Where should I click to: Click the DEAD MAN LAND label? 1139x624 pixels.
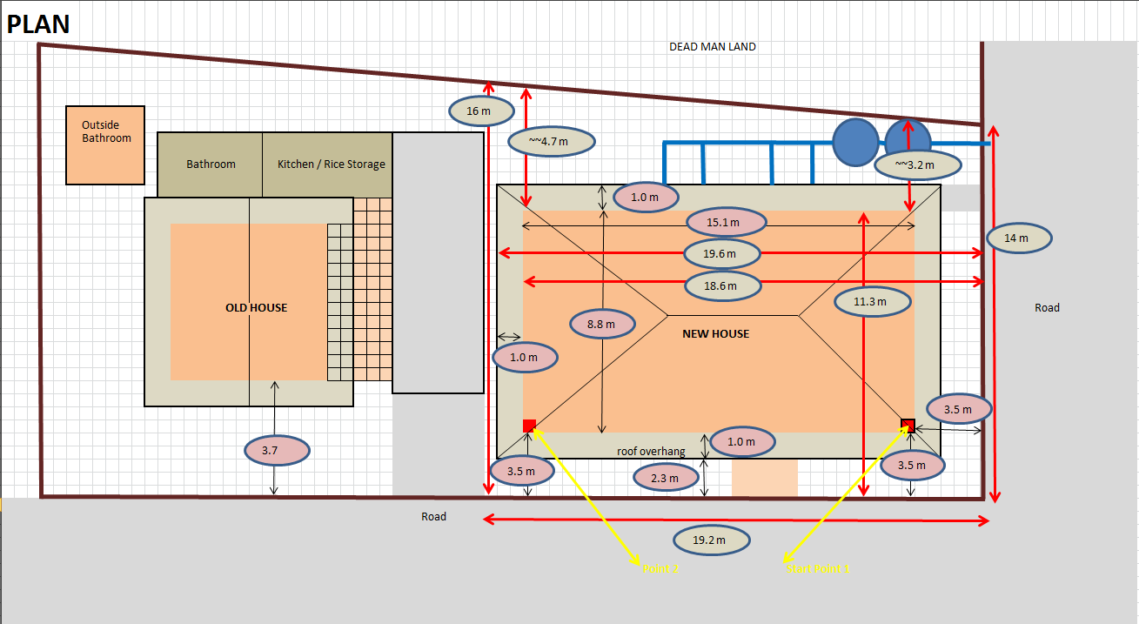point(713,47)
